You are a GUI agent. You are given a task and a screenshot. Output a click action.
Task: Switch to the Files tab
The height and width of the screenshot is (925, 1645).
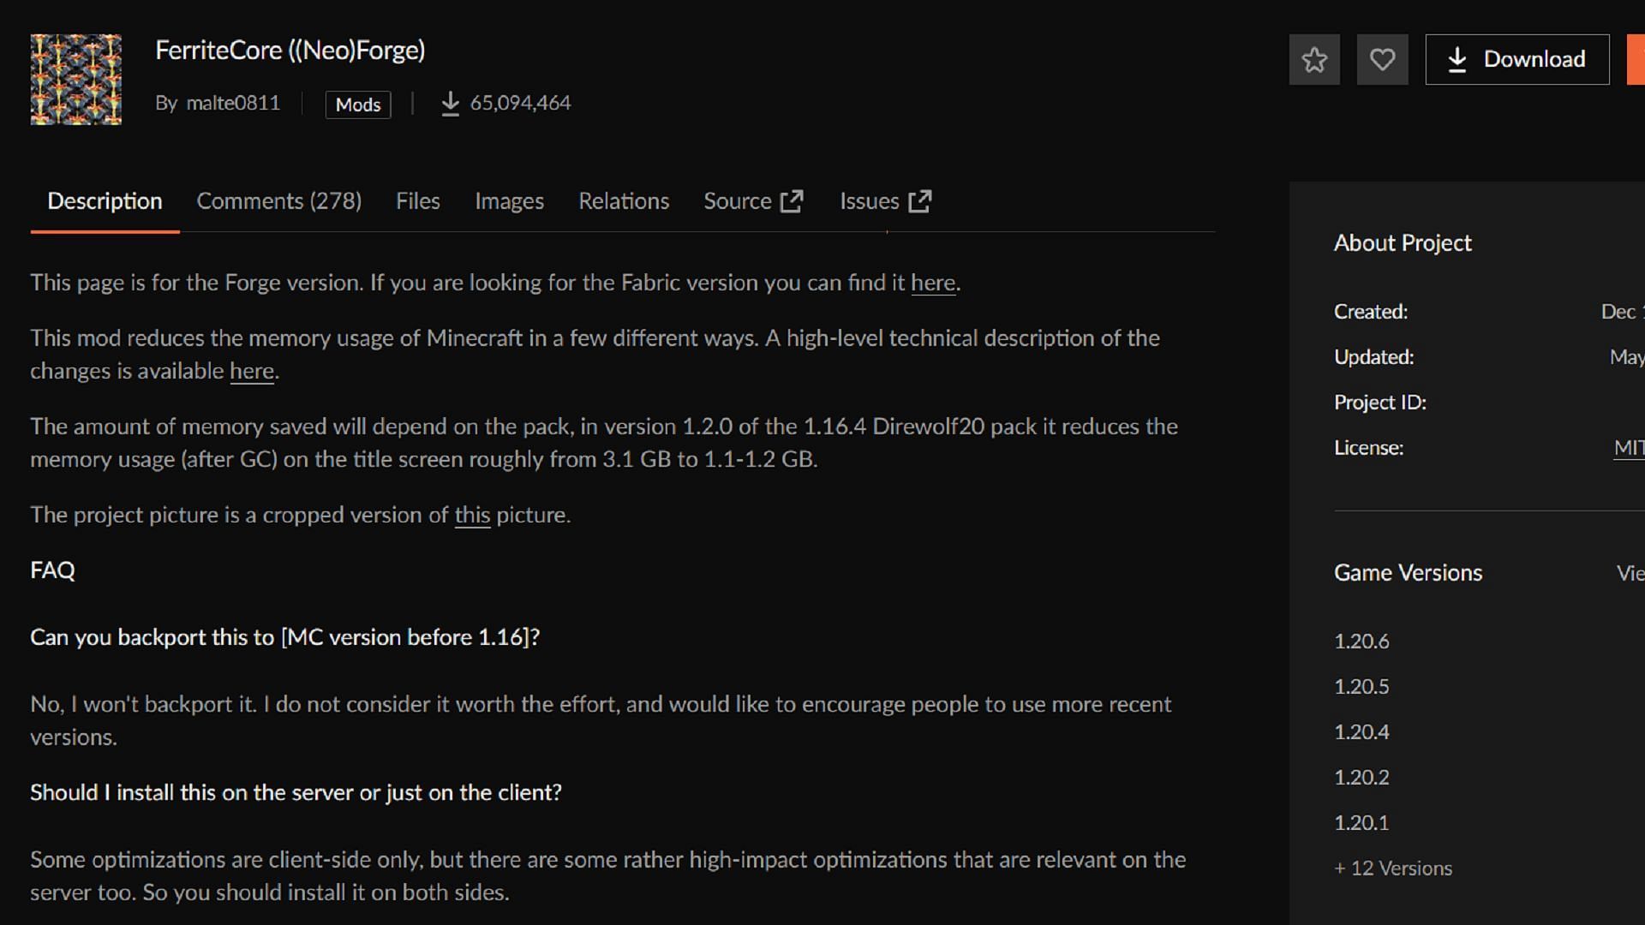[418, 201]
